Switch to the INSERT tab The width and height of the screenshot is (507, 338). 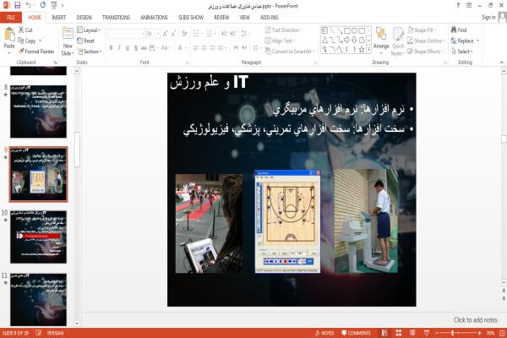(x=58, y=18)
